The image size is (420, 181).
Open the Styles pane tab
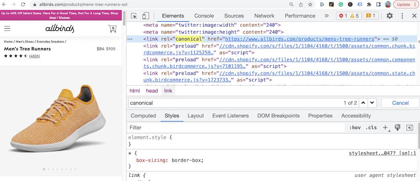tap(172, 116)
